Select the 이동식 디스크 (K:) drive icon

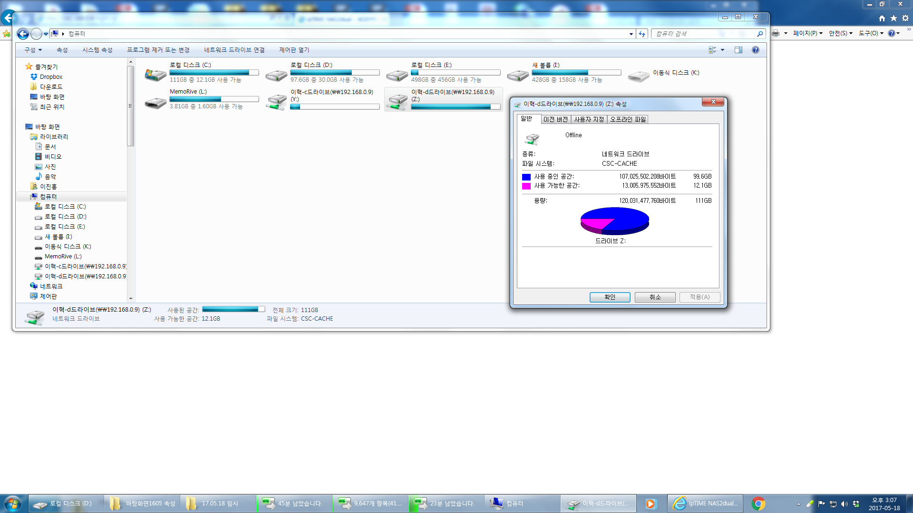(x=639, y=76)
